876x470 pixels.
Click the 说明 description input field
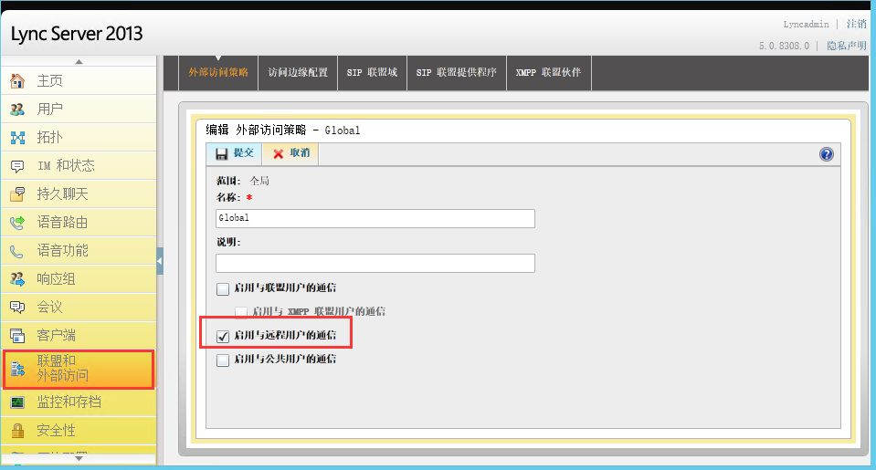click(x=375, y=263)
